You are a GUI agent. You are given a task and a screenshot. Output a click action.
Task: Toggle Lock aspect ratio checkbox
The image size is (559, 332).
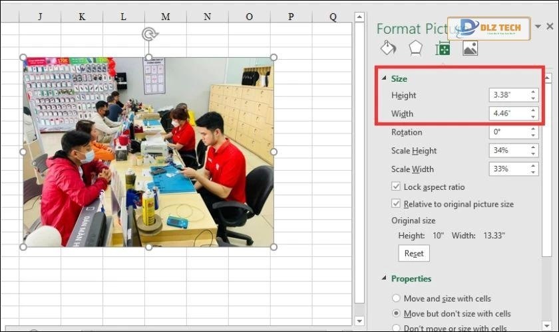pos(396,187)
